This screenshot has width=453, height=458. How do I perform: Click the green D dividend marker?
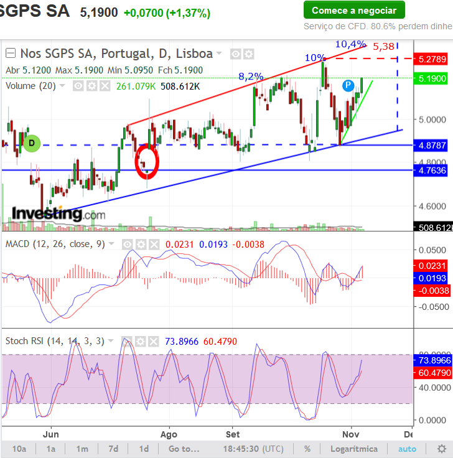click(x=32, y=143)
